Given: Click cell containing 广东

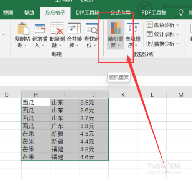Looking at the screenshot, I should pos(65,126).
